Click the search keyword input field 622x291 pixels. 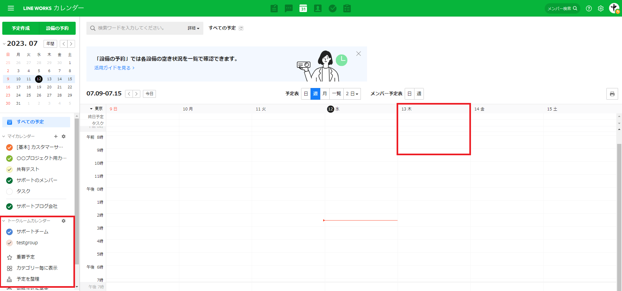(140, 28)
